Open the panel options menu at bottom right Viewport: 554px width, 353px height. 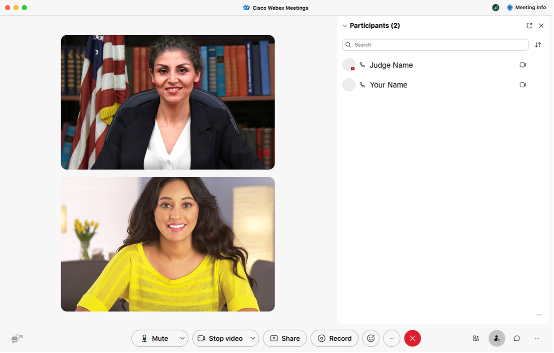click(538, 315)
